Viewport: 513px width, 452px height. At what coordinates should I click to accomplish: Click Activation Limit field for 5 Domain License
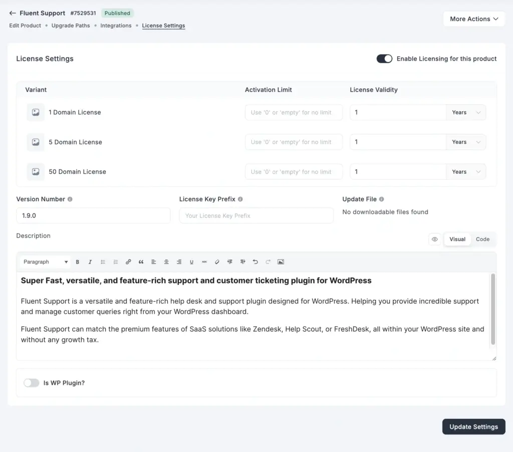(294, 142)
